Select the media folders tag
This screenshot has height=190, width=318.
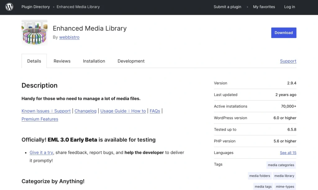[260, 176]
